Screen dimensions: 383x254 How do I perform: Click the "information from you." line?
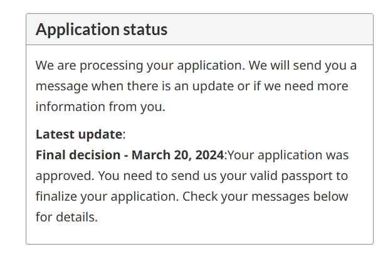point(100,107)
